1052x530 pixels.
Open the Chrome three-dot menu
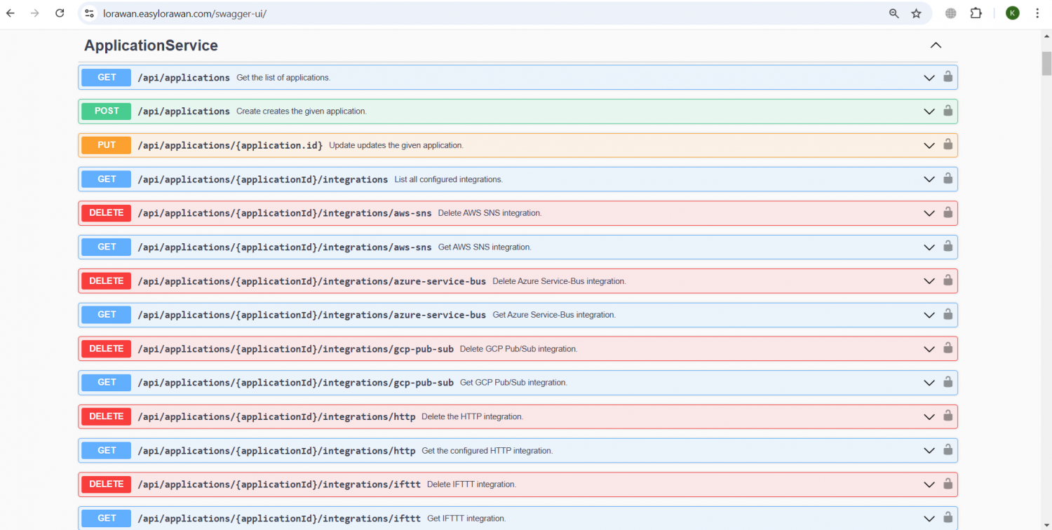point(1037,13)
